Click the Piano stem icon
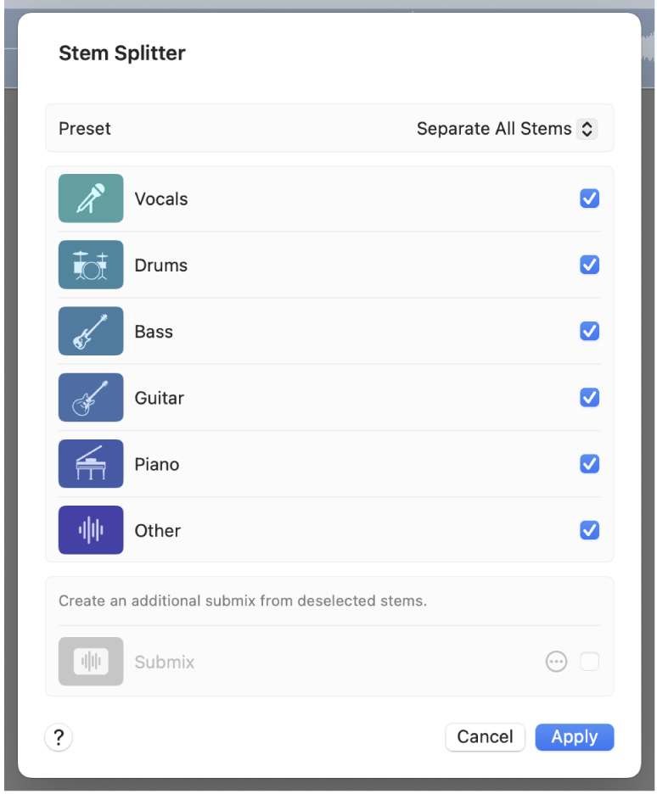Screen dimensions: 657x794 pos(91,464)
